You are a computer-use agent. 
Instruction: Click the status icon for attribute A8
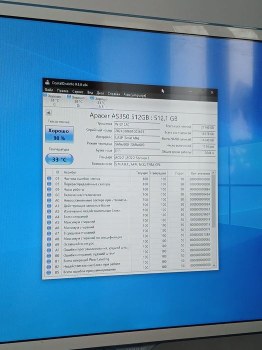tap(49, 239)
